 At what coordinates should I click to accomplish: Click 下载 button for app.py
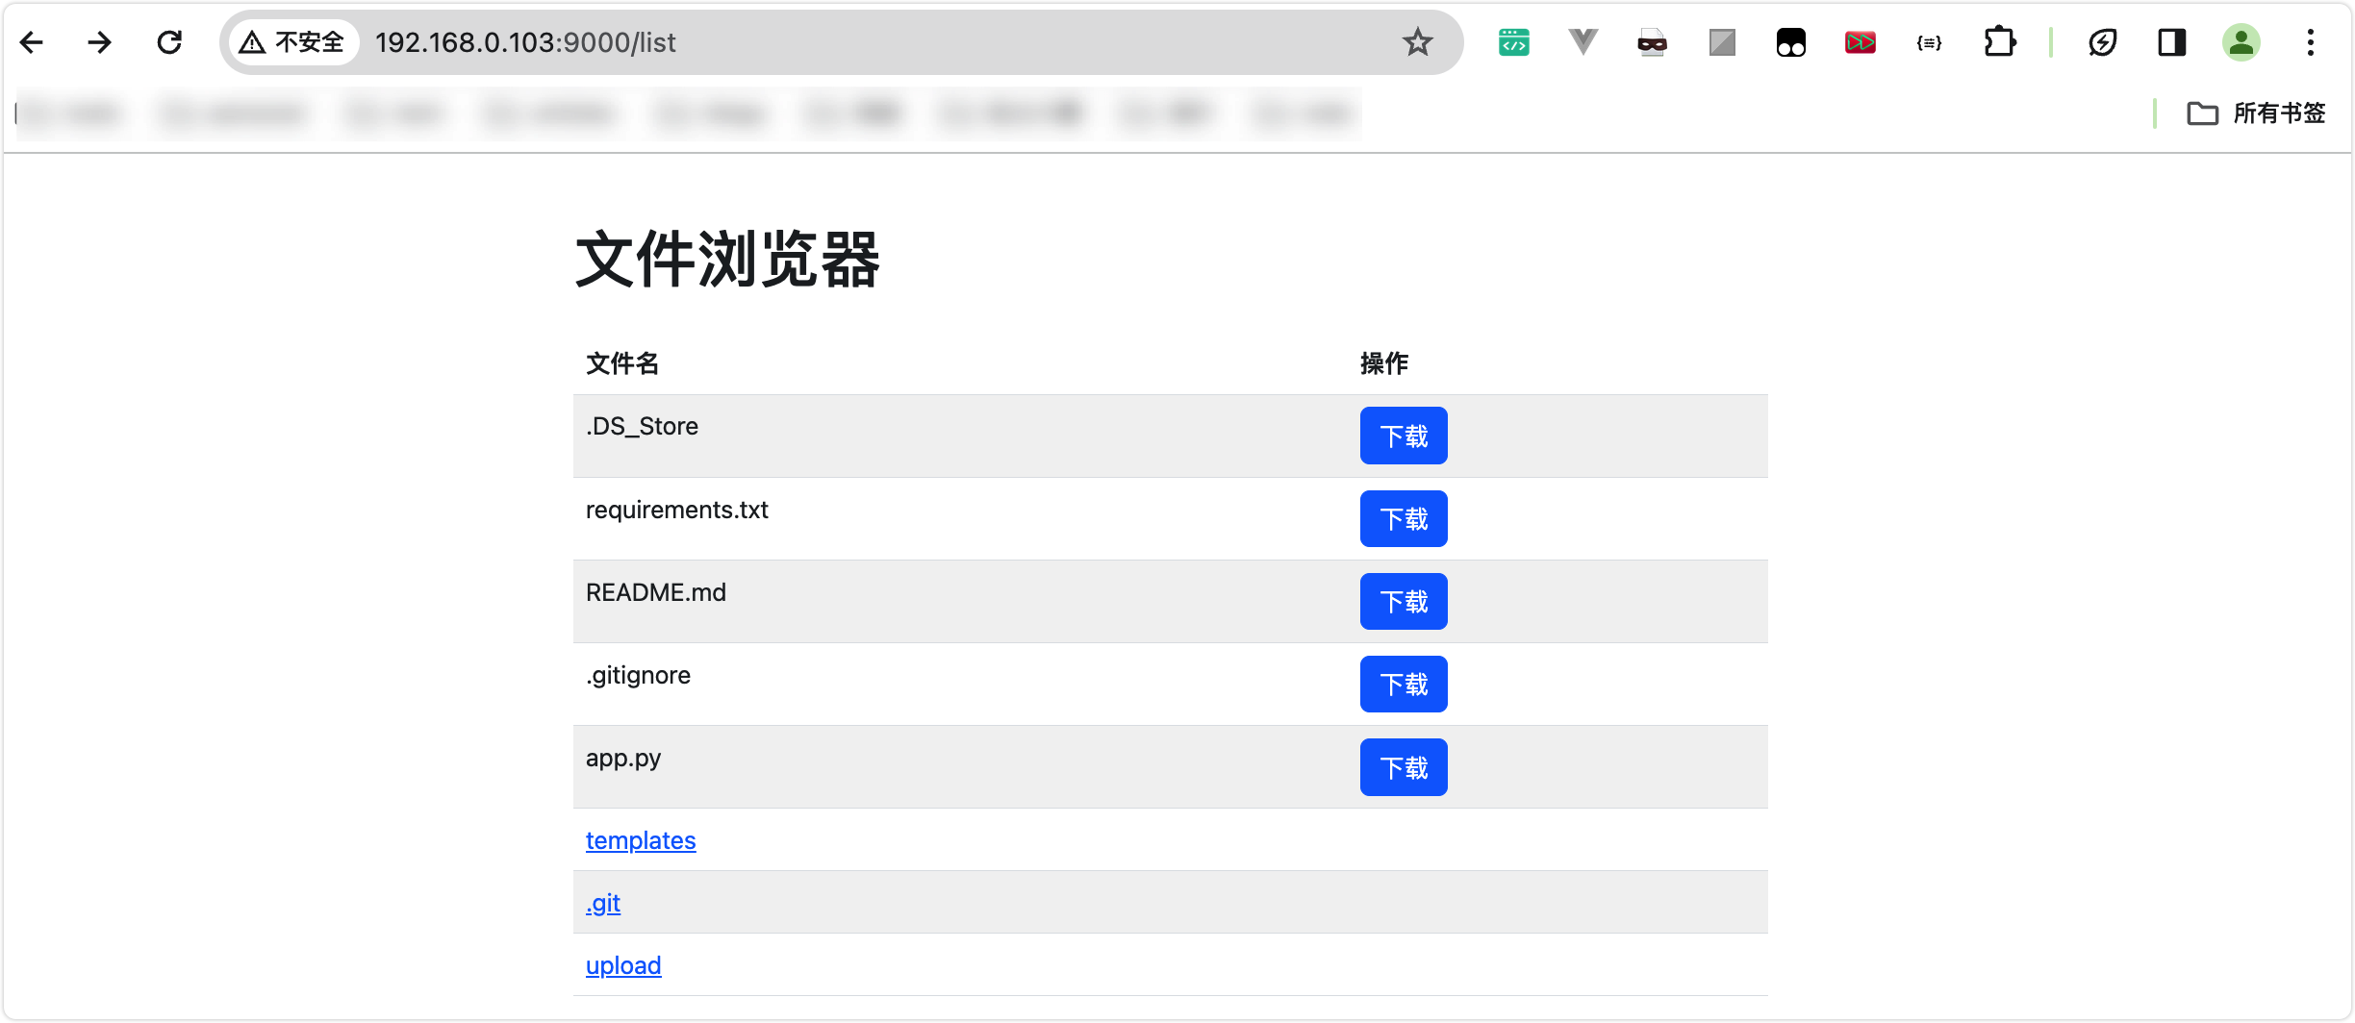(1404, 766)
